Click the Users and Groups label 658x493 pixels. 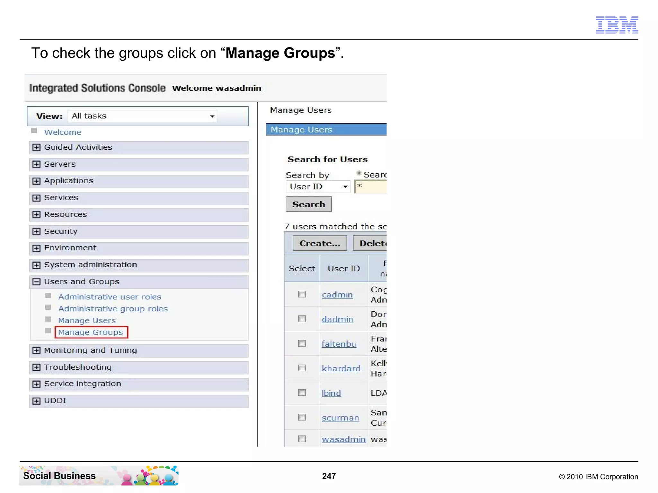point(82,281)
